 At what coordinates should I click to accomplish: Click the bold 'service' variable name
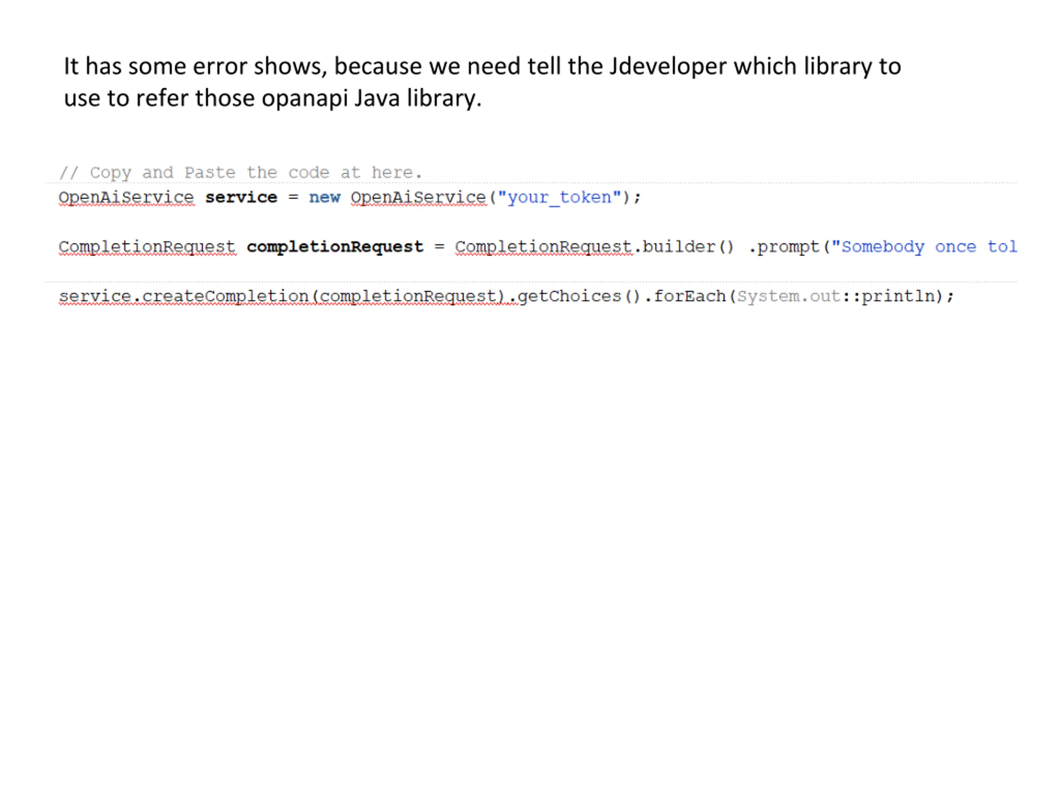click(241, 198)
